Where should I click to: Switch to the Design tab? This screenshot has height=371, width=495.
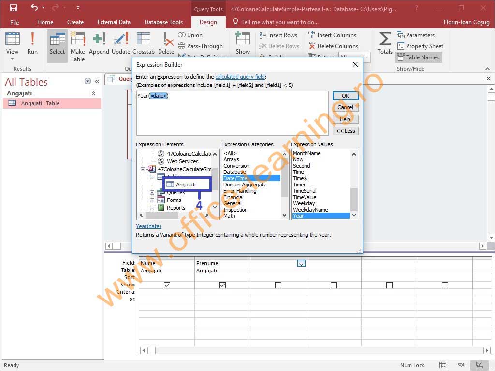pyautogui.click(x=208, y=22)
